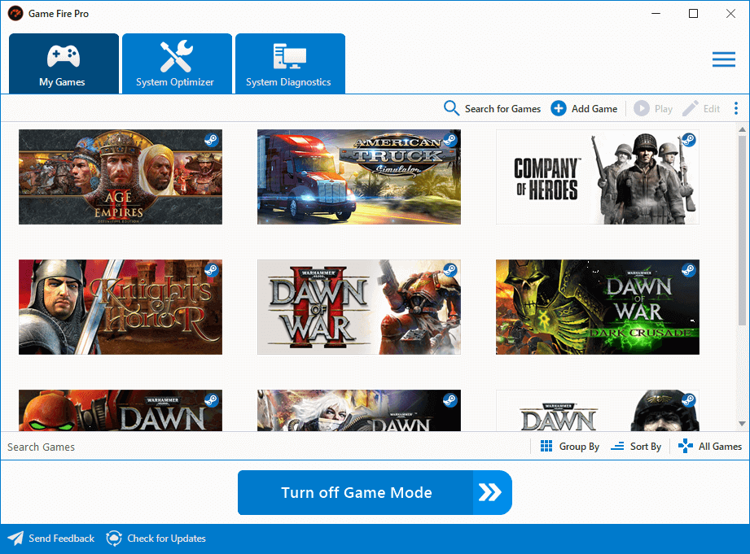Select the Company of Heroes thumbnail
This screenshot has height=554, width=750.
tap(598, 177)
